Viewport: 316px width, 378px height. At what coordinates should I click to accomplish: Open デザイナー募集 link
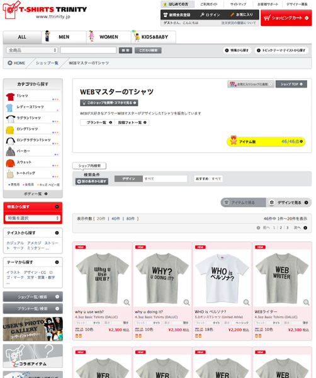point(296,4)
